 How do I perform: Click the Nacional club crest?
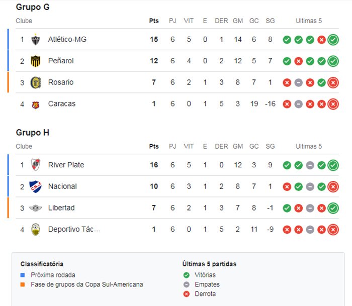click(36, 186)
